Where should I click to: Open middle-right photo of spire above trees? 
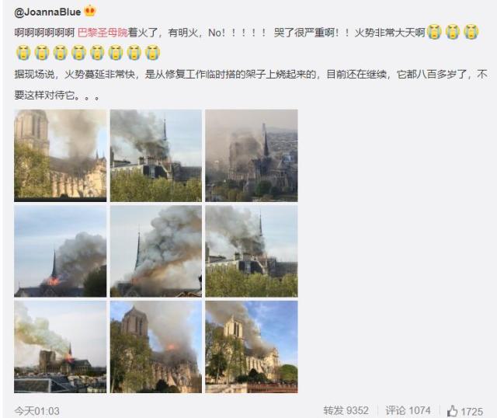[252, 251]
